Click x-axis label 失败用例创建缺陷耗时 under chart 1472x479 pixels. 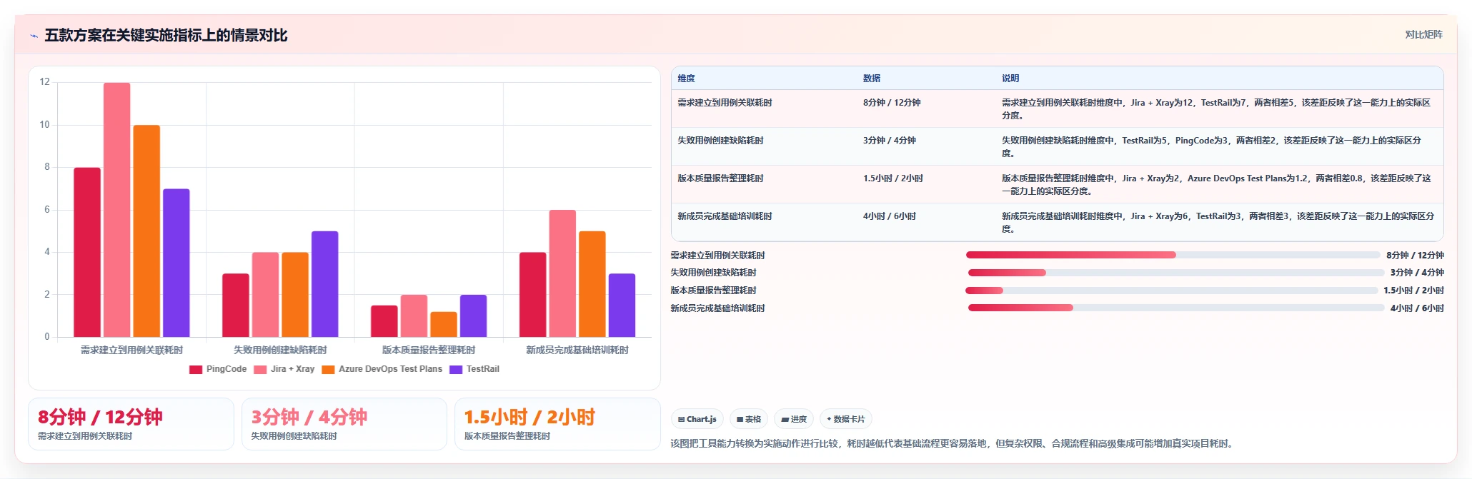pos(280,350)
